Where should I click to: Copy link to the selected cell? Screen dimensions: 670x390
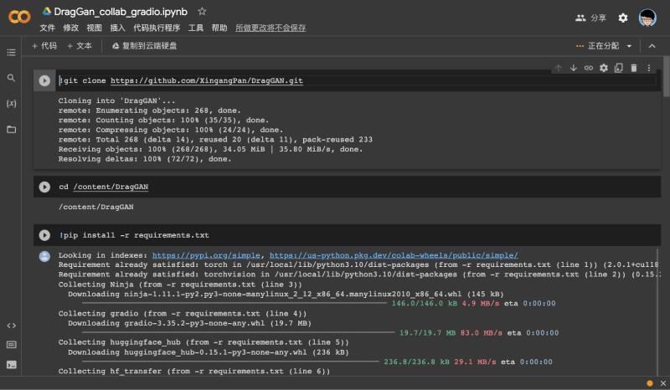589,68
